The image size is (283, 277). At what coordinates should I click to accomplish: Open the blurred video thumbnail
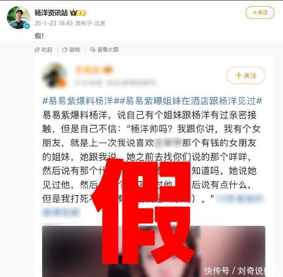[x=153, y=251]
